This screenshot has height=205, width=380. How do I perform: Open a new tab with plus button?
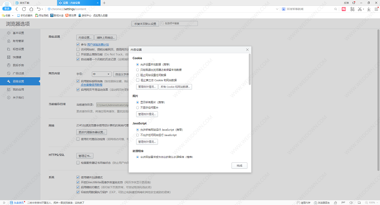click(104, 3)
